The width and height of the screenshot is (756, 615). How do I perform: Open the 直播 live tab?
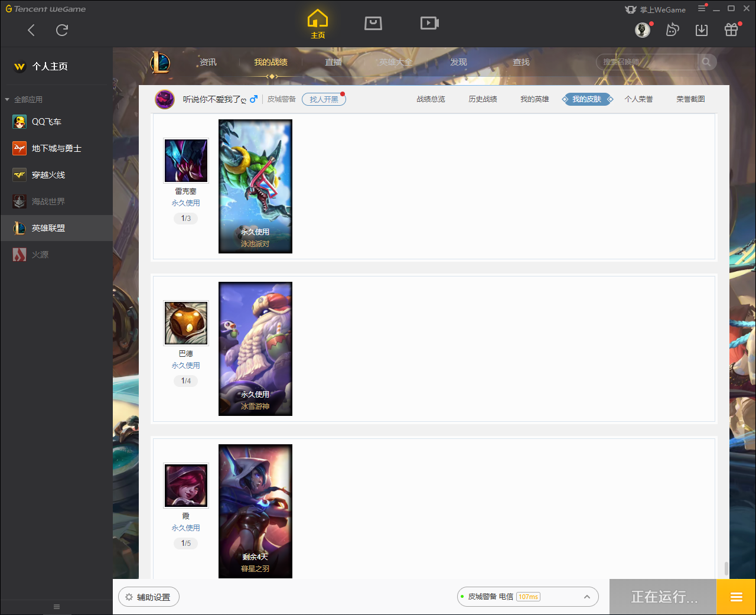pyautogui.click(x=334, y=62)
